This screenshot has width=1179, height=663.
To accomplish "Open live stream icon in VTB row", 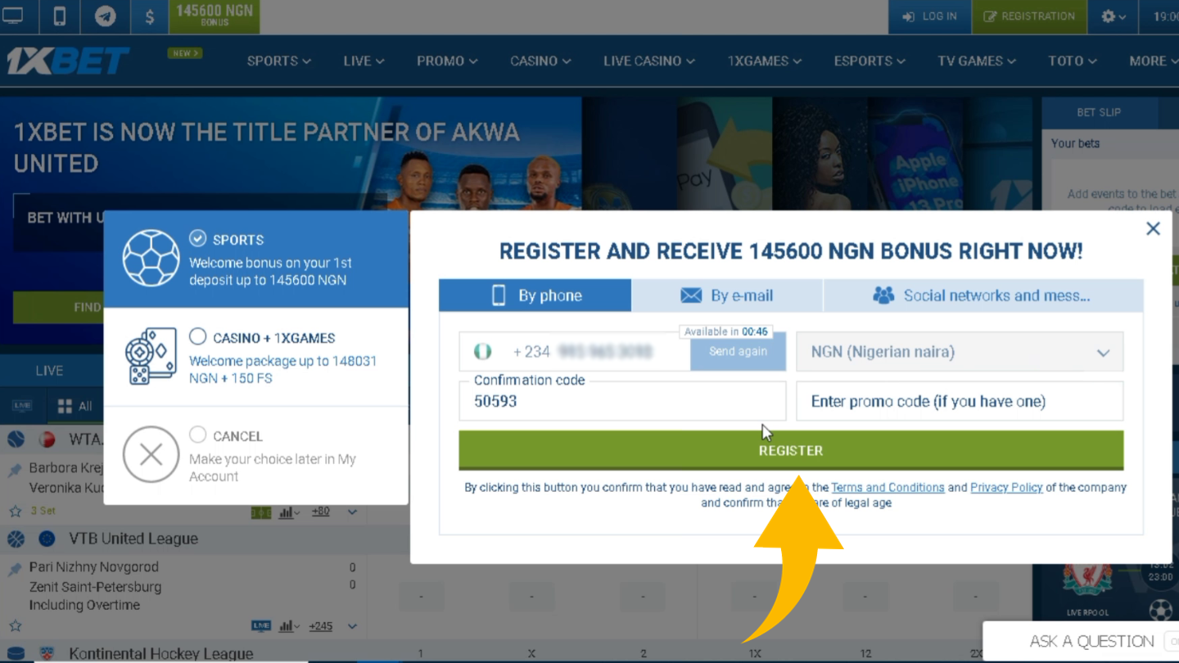I will [261, 626].
